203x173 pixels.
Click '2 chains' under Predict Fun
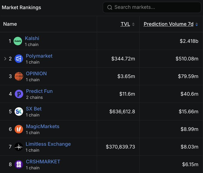tap(34, 97)
